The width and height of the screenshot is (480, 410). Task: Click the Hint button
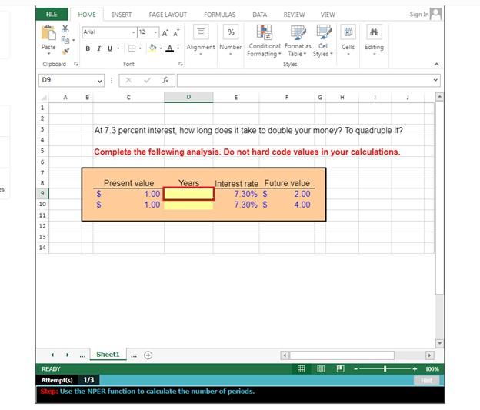[426, 380]
